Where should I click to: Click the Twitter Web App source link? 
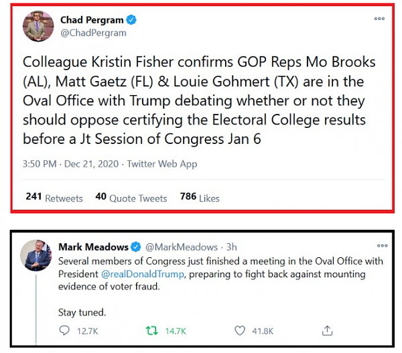[162, 163]
